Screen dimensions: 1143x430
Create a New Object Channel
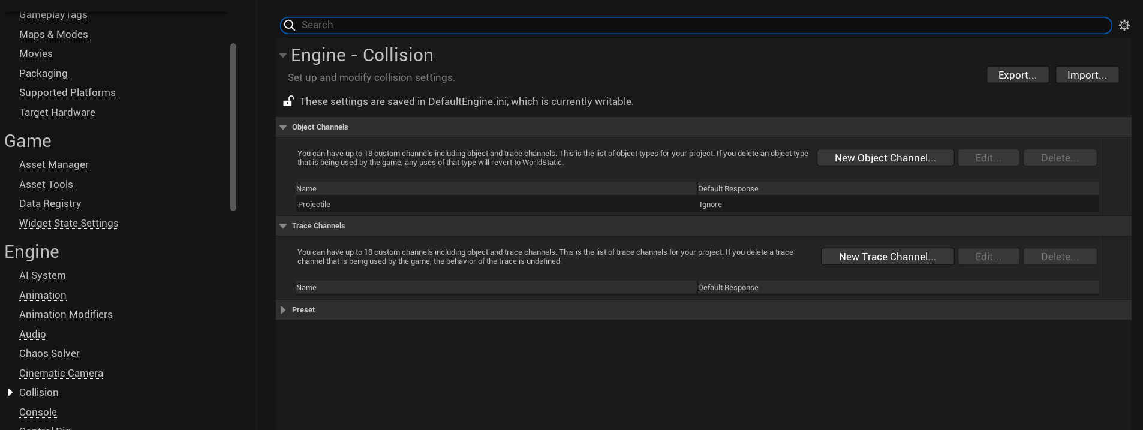885,158
